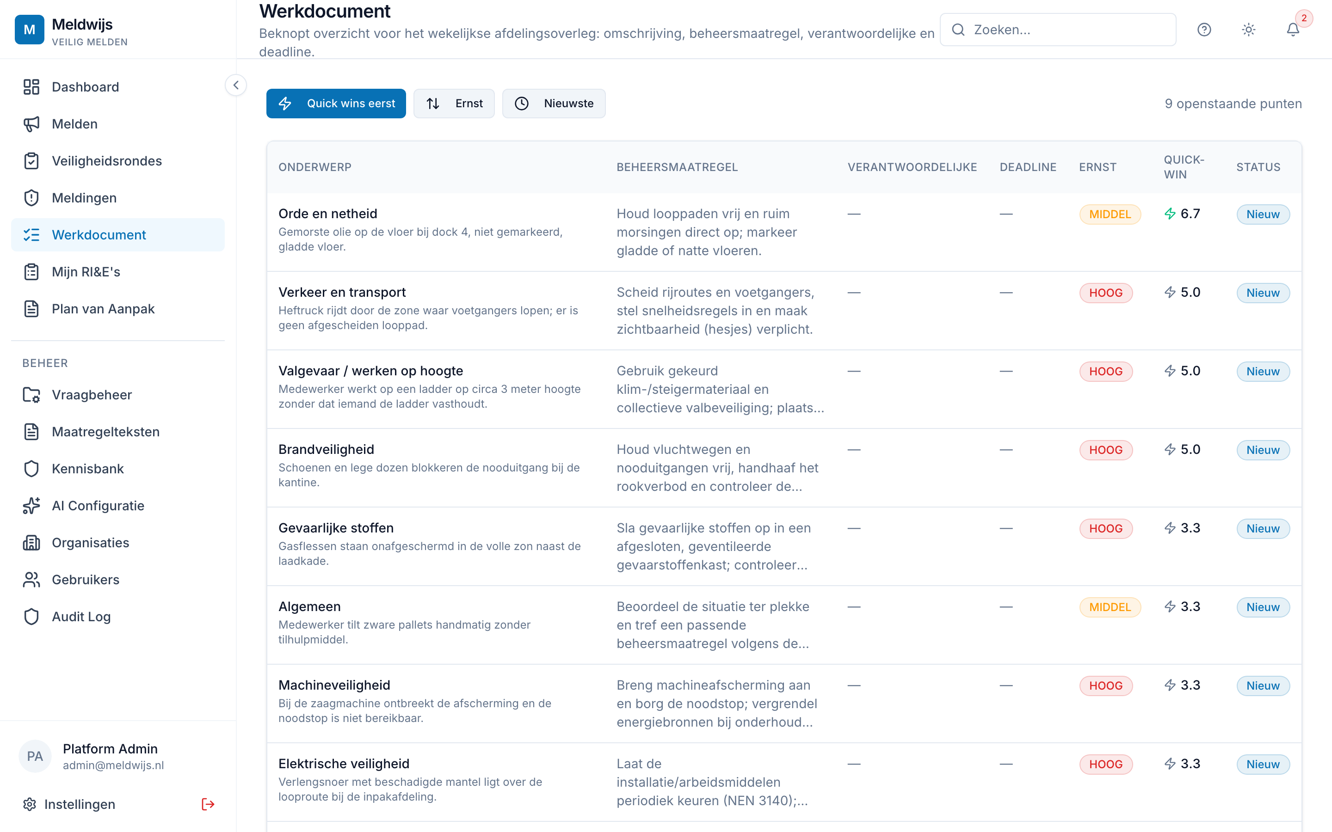Click the Vraagbeheer folder gear icon
This screenshot has height=832, width=1332.
(31, 395)
